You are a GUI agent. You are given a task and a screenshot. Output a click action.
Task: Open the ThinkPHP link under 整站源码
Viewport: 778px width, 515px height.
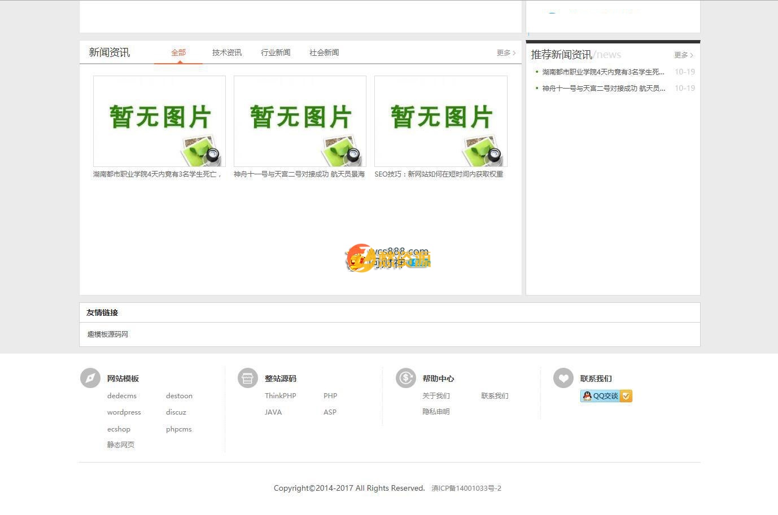coord(281,395)
